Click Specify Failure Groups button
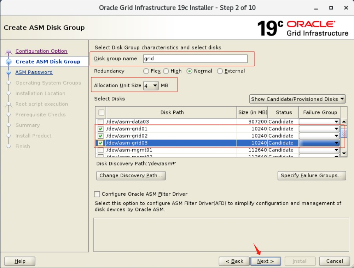The height and width of the screenshot is (268, 354). tap(312, 175)
